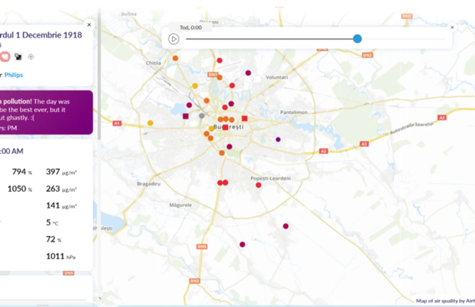The height and width of the screenshot is (307, 475).
Task: Click the 141 µg/m³ value
Action: 61,206
